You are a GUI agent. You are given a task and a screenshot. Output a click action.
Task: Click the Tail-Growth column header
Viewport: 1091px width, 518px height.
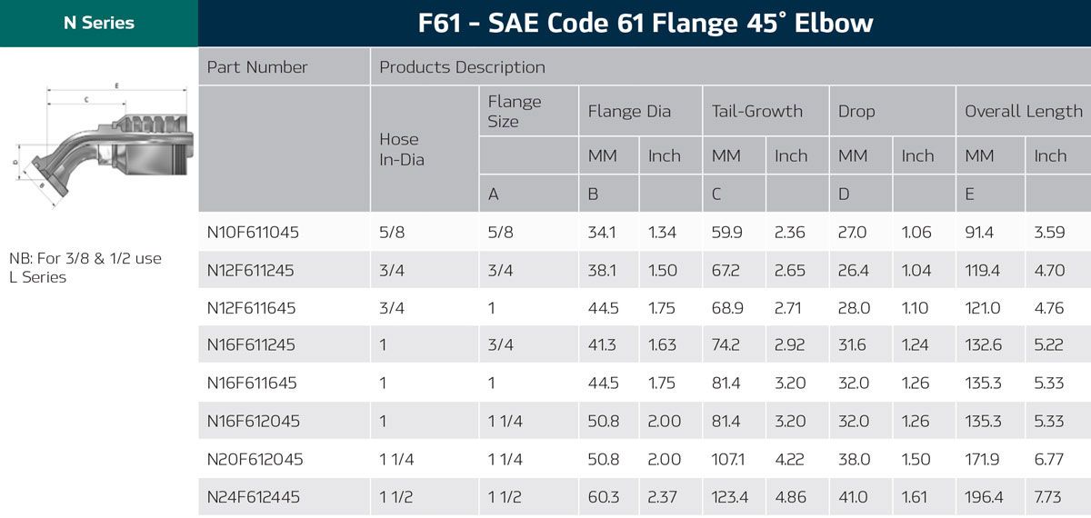pos(756,112)
